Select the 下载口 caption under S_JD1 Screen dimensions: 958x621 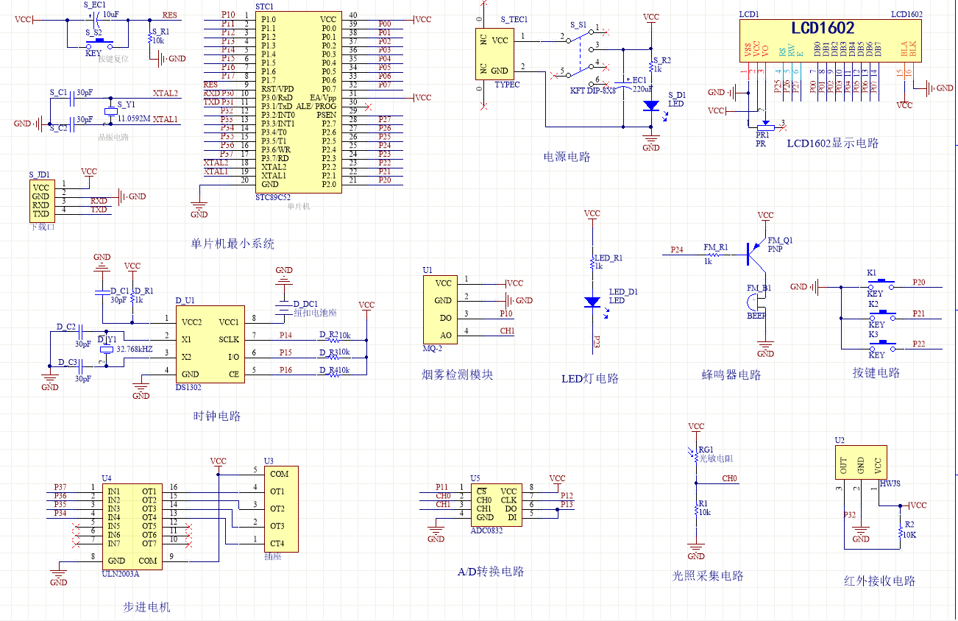pos(42,227)
